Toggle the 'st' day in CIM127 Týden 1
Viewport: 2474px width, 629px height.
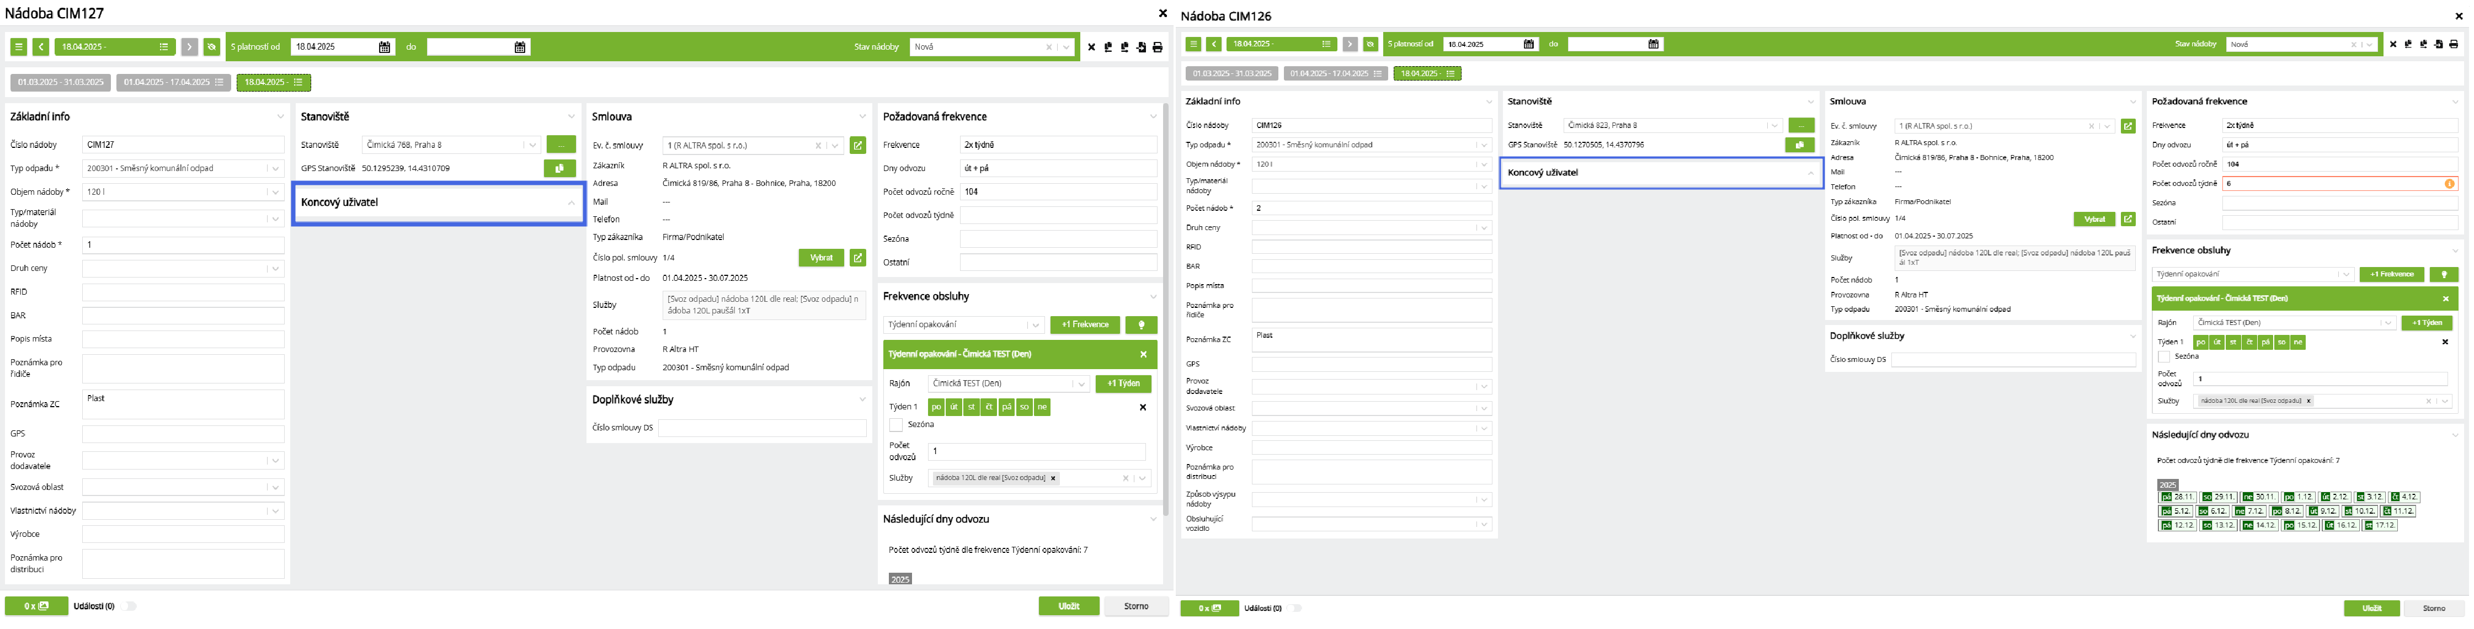[x=971, y=407]
